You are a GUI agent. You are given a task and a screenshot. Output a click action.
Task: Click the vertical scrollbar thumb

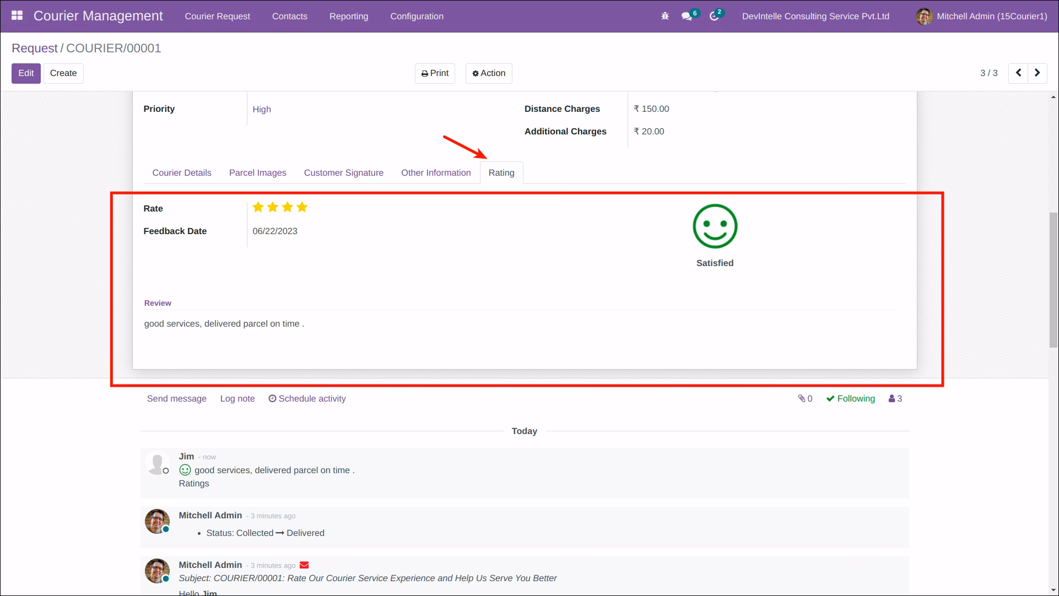1053,280
